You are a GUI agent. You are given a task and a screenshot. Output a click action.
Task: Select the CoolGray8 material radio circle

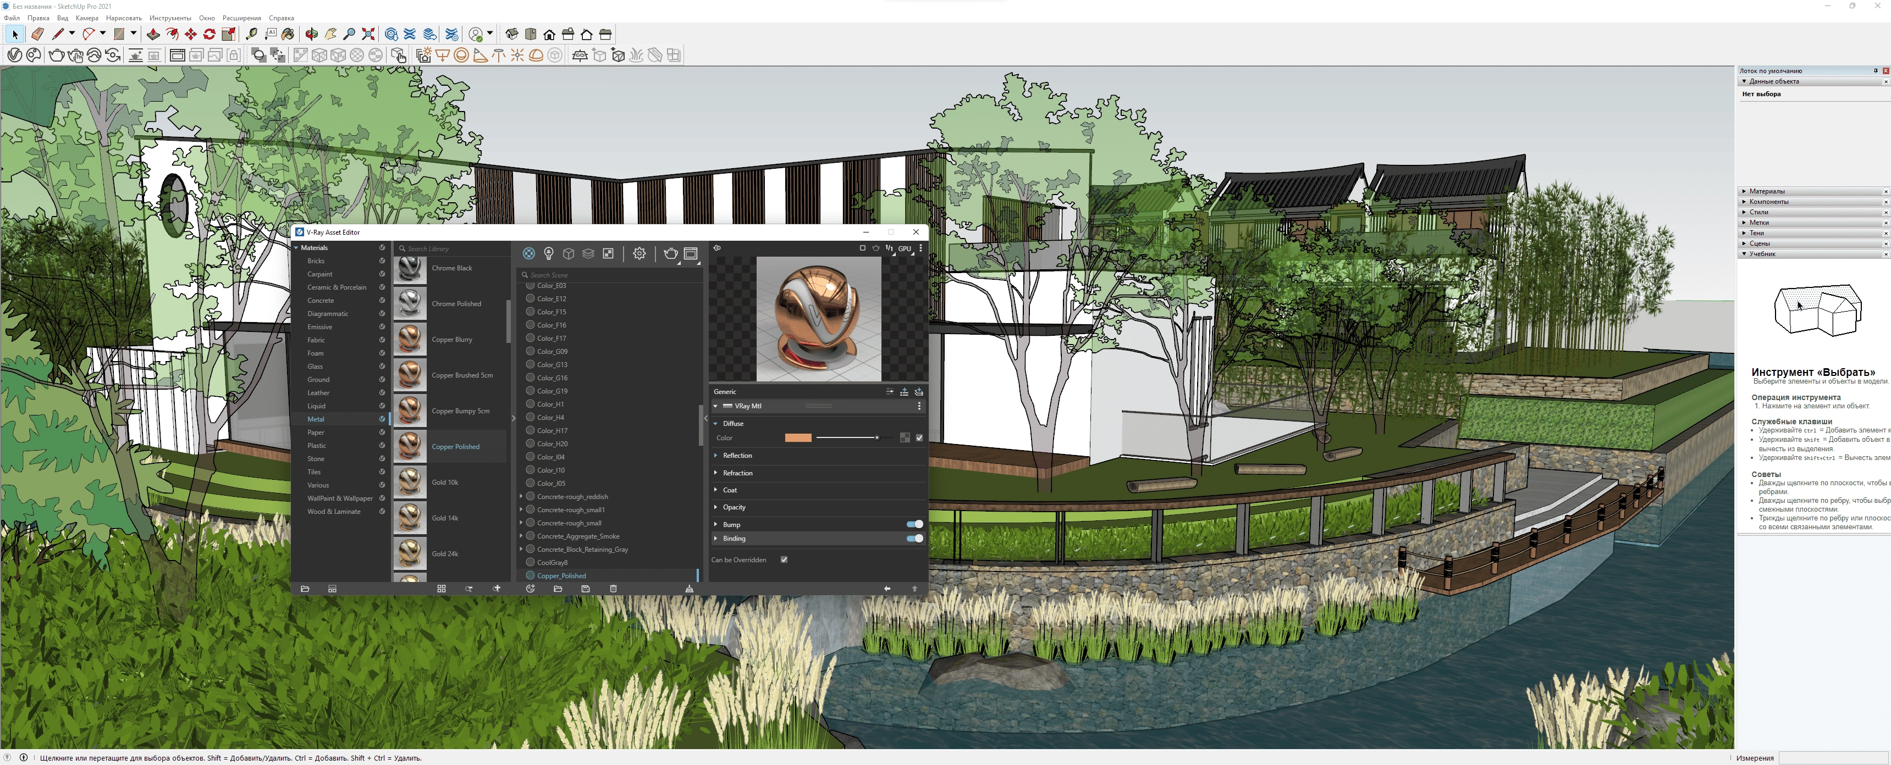pyautogui.click(x=530, y=563)
